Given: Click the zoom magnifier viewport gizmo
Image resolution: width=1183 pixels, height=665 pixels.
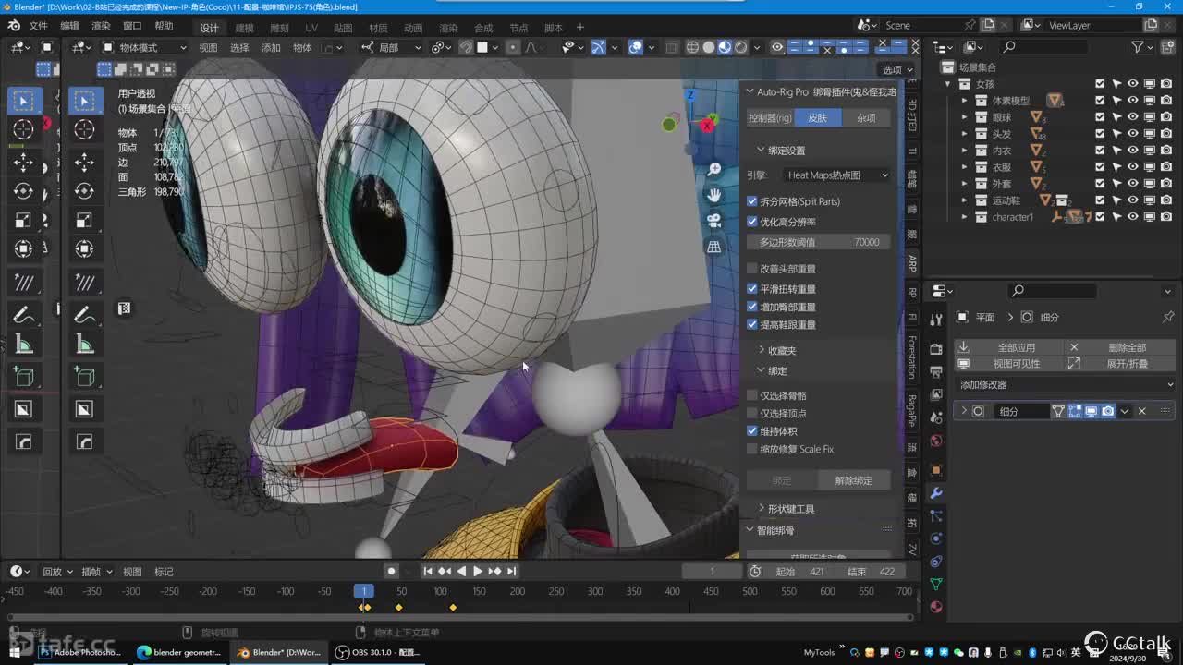Looking at the screenshot, I should pos(714,170).
